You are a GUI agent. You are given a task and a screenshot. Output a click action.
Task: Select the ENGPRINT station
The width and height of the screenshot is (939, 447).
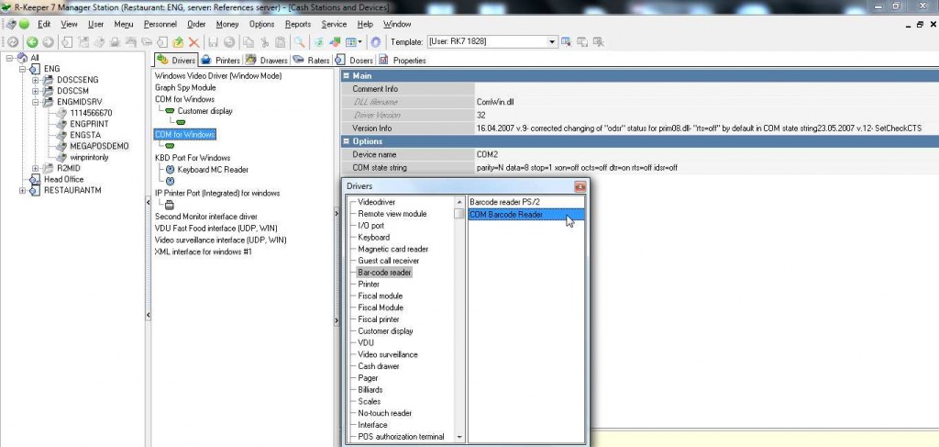click(89, 123)
